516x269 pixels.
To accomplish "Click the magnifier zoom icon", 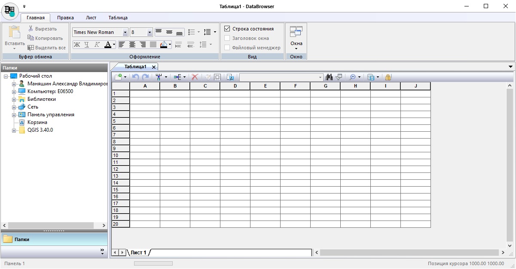I will [353, 77].
